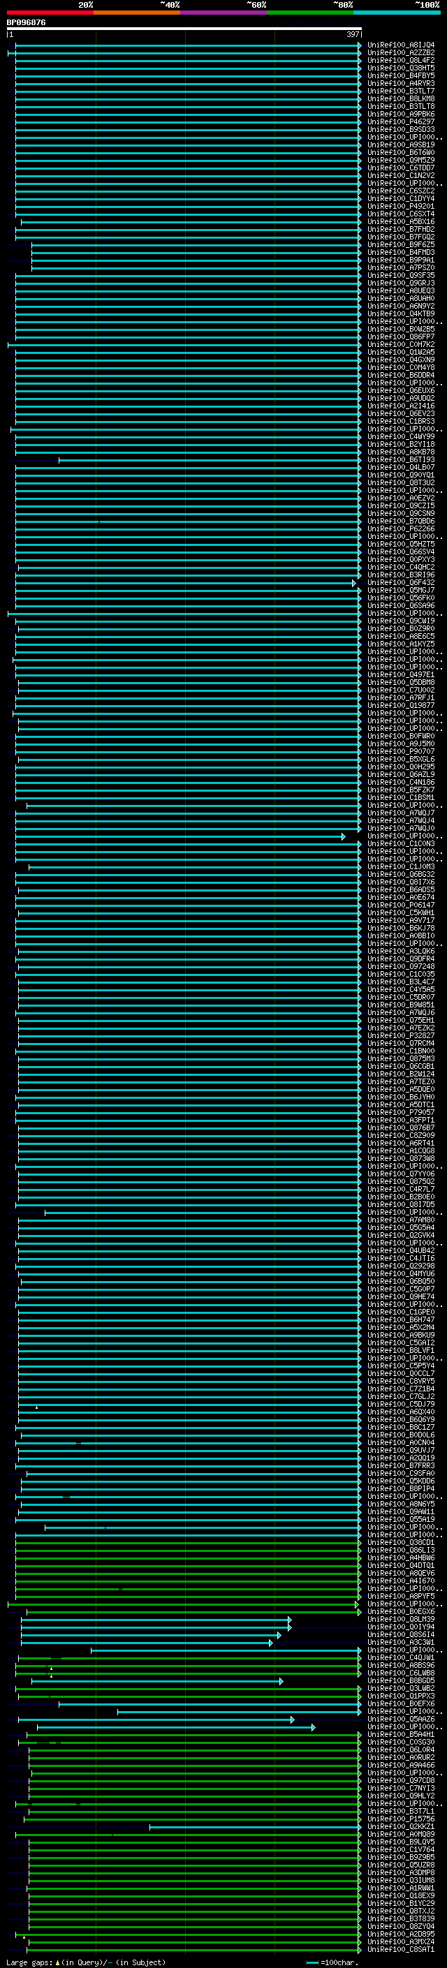Image resolution: width=447 pixels, height=1968 pixels.
Task: Click label UniRef100_C1DYY4
Action: coord(400,199)
